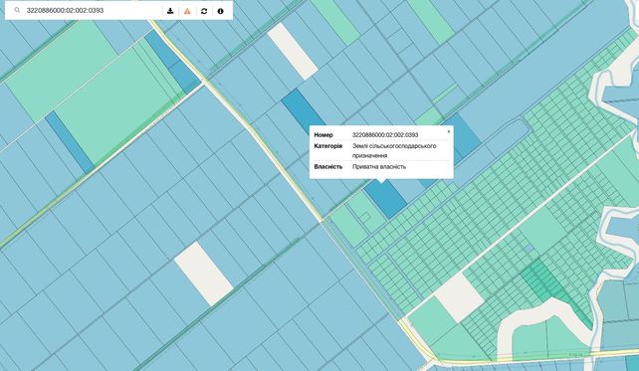Click the magnifier search icon
The height and width of the screenshot is (371, 639).
[x=17, y=10]
